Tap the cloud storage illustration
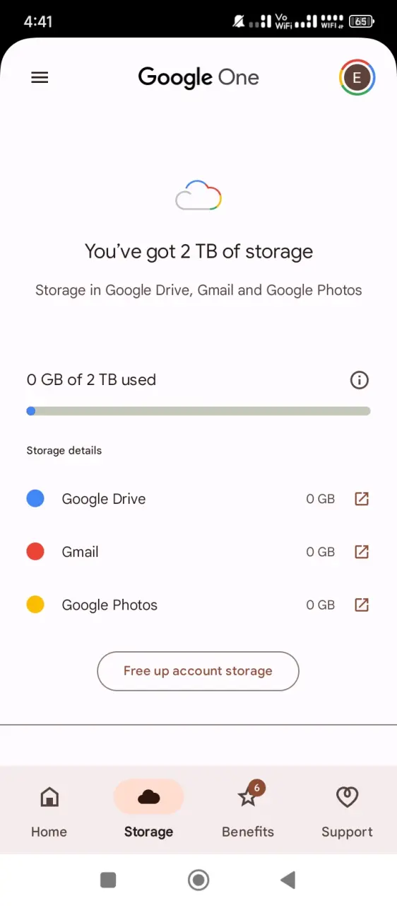The width and height of the screenshot is (397, 906). [198, 196]
